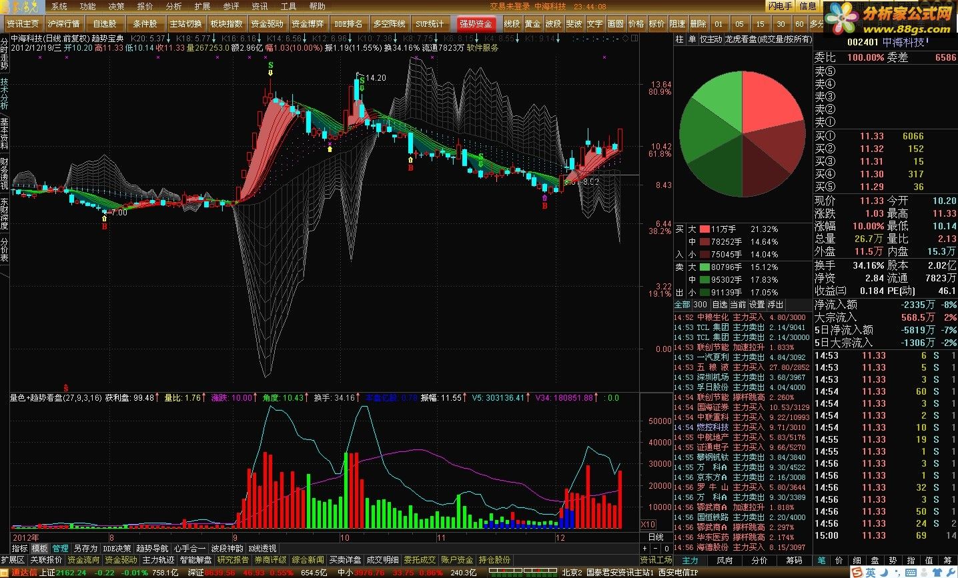This screenshot has height=578, width=958.
Task: Open the 财务透视 sidebar tab
Action: (5, 173)
